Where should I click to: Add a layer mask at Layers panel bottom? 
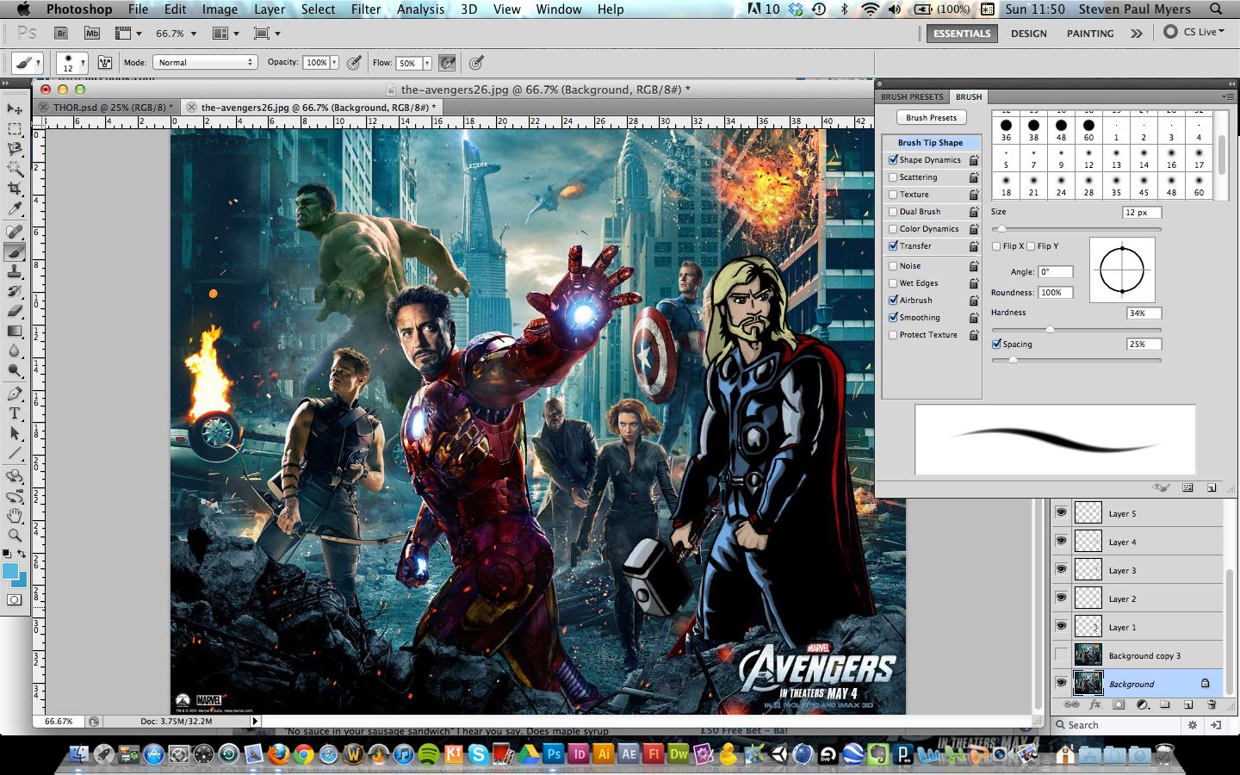point(1119,704)
